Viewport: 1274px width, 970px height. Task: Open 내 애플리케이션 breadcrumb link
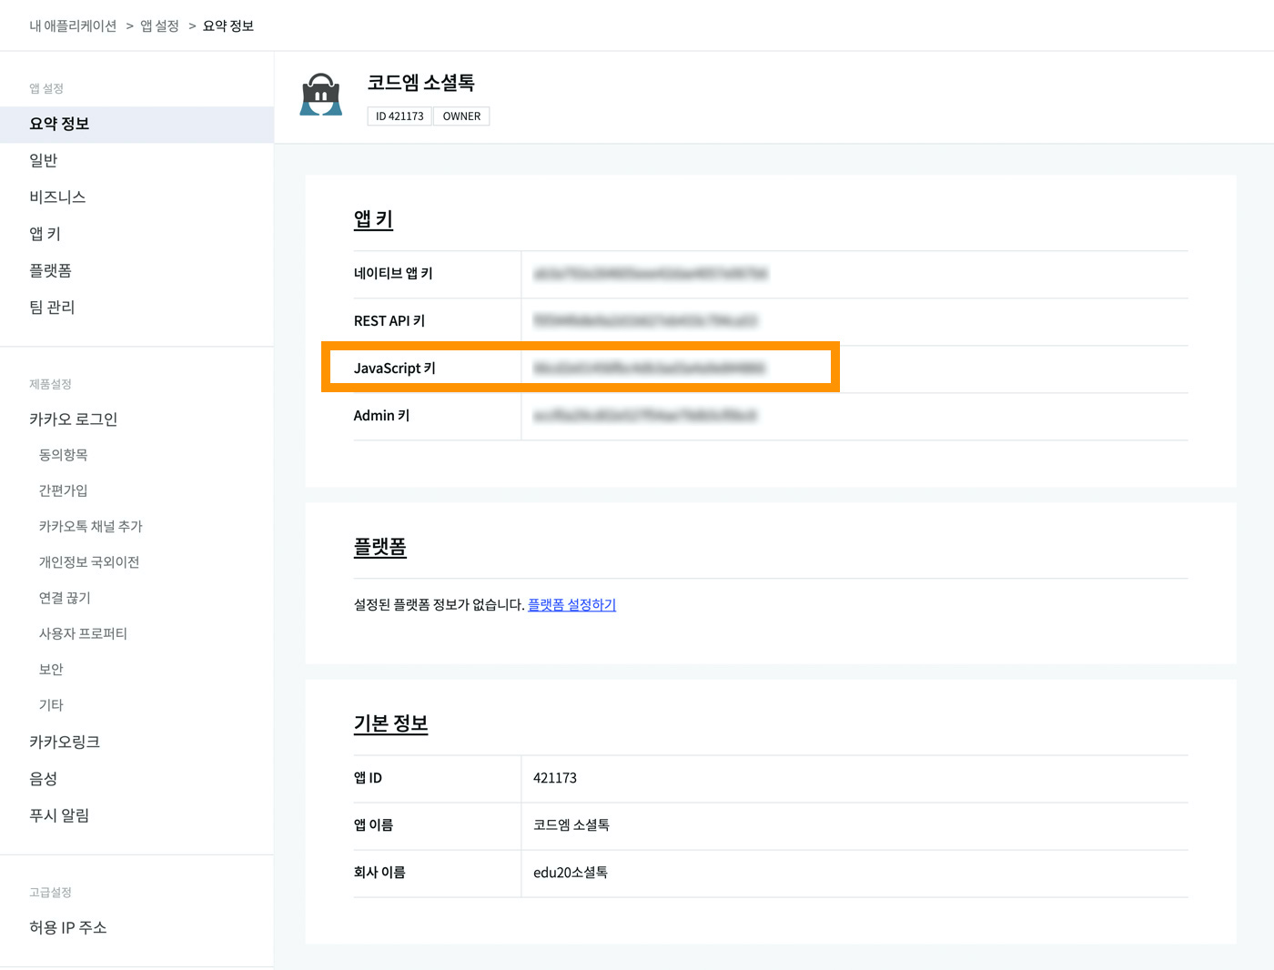73,25
